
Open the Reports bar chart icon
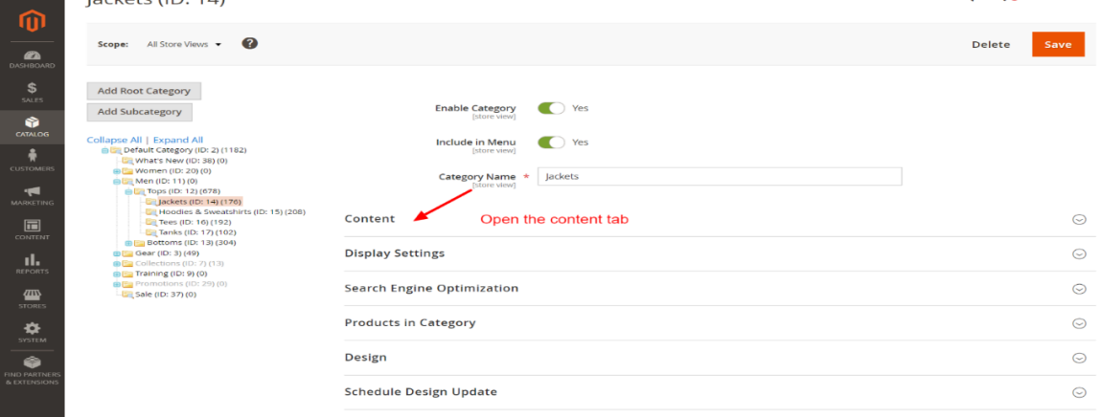(x=32, y=263)
